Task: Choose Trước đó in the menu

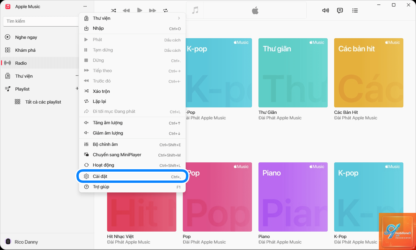Action: pos(132,81)
